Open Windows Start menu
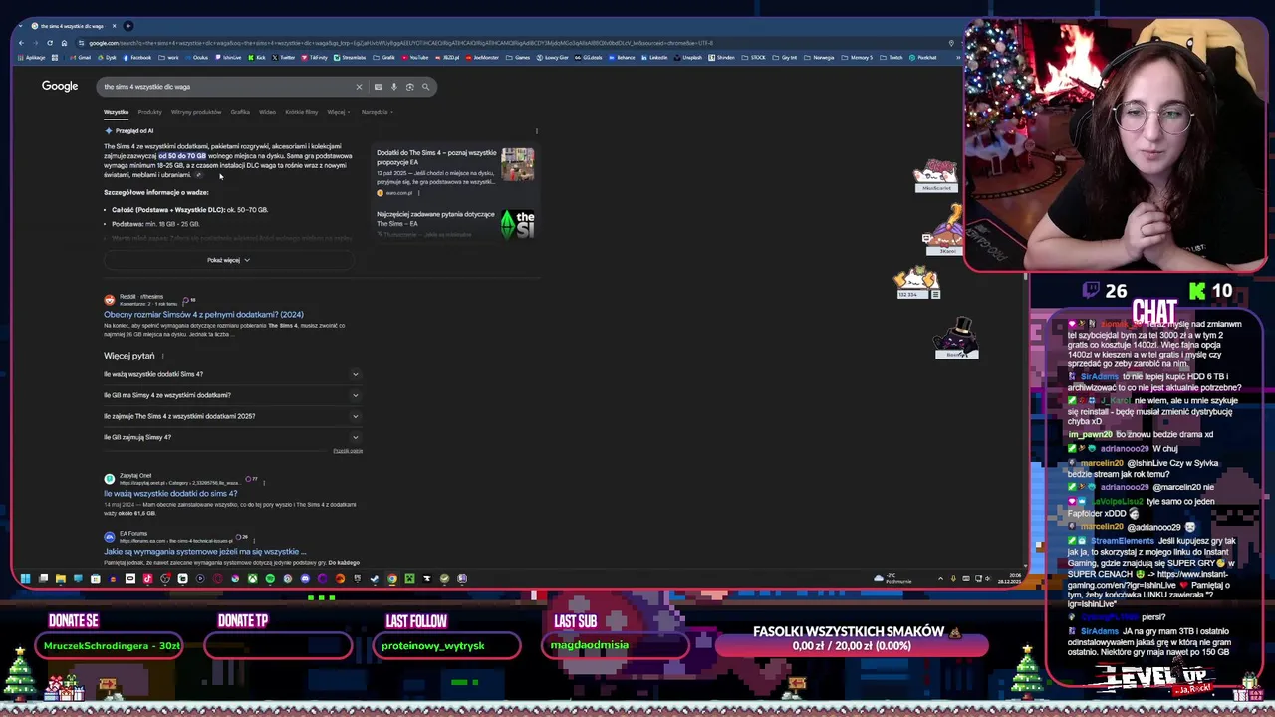 25,578
